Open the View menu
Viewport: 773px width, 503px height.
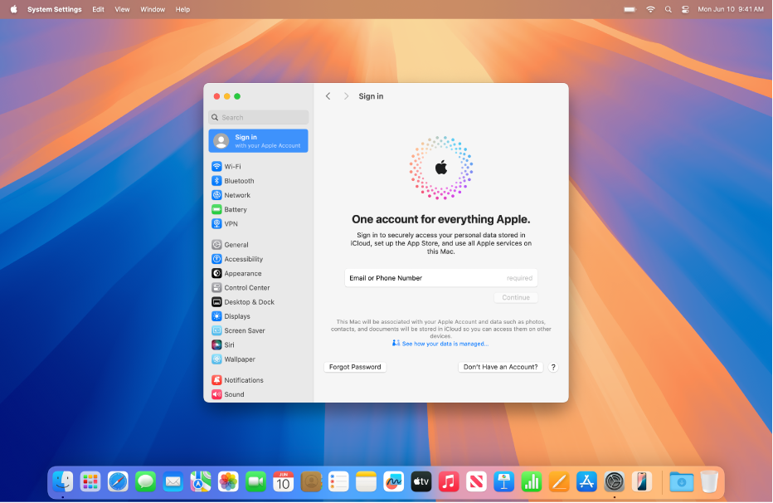pos(122,9)
